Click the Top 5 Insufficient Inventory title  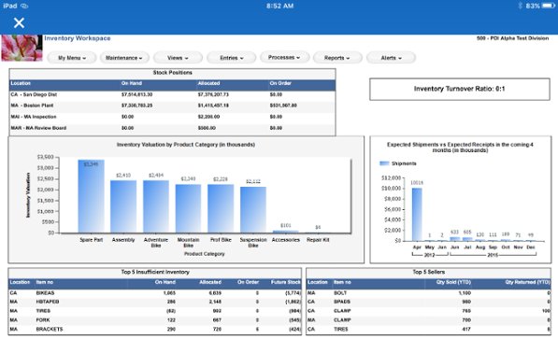[155, 272]
